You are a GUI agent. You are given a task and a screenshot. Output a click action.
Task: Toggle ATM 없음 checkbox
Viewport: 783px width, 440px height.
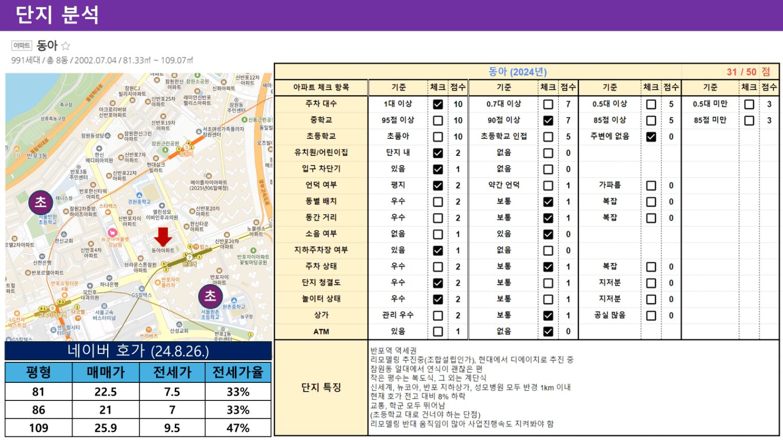pyautogui.click(x=548, y=332)
